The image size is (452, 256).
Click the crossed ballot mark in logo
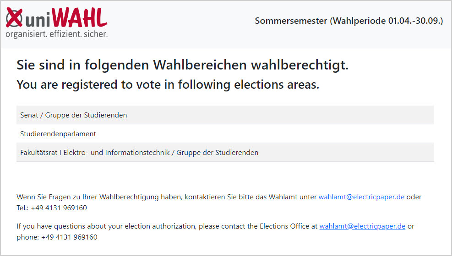(14, 18)
